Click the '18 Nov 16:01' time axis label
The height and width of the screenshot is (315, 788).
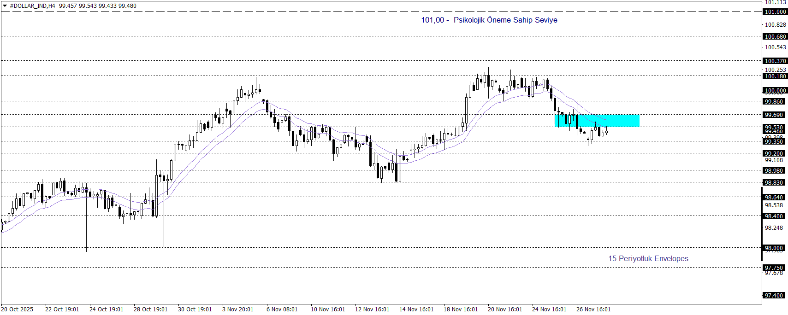coord(461,309)
